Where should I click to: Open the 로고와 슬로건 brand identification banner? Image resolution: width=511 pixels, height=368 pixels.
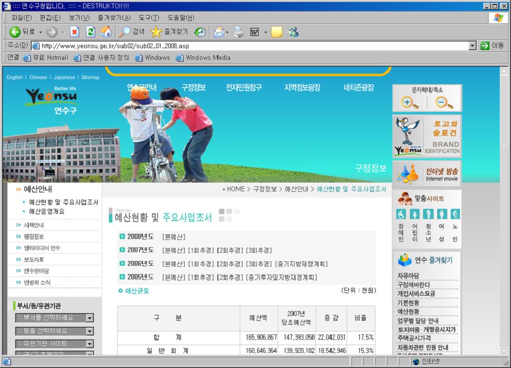[x=427, y=136]
